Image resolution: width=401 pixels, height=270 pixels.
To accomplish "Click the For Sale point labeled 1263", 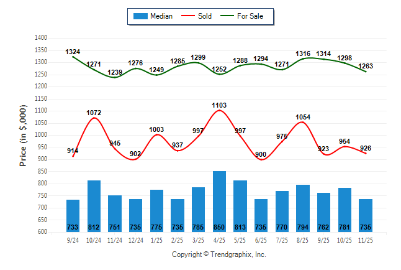I will 366,72.
